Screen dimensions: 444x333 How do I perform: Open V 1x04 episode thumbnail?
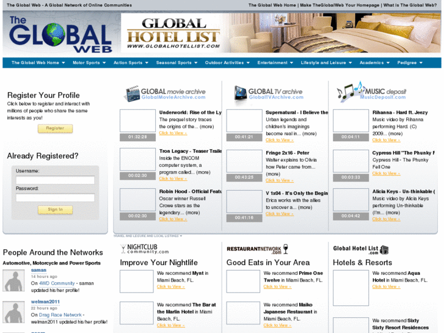[244, 202]
